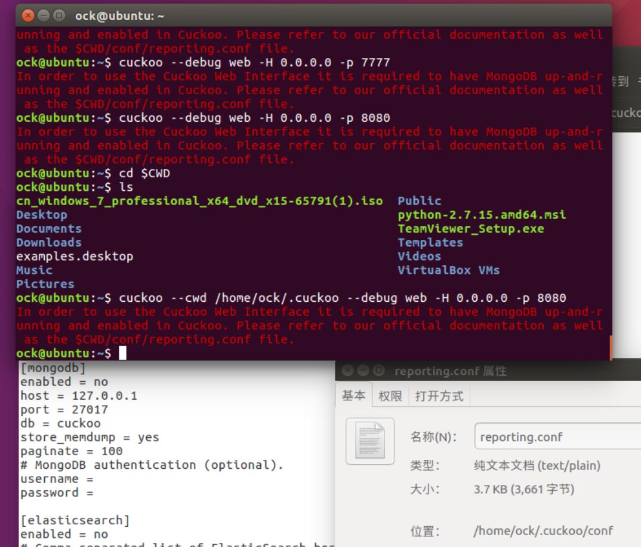Click the 'password =' line

57,493
